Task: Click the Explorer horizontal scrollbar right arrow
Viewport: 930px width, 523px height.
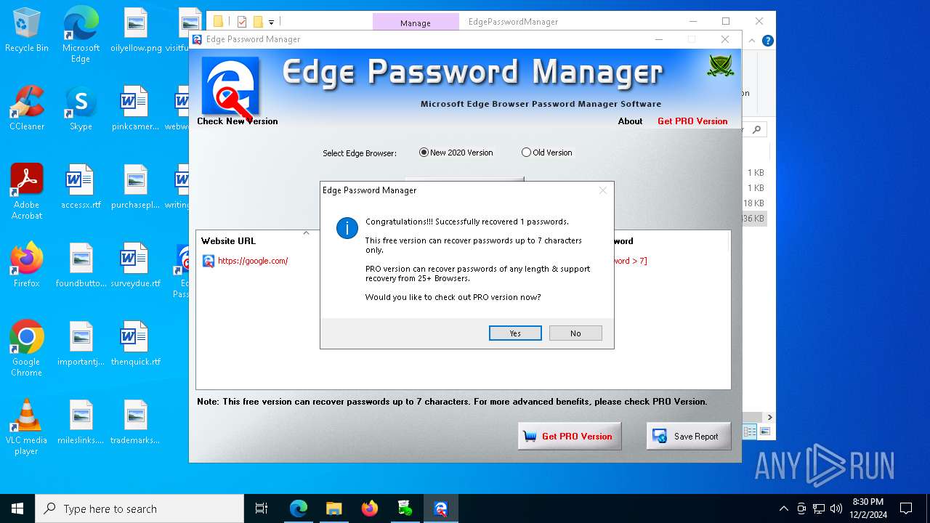Action: point(769,418)
